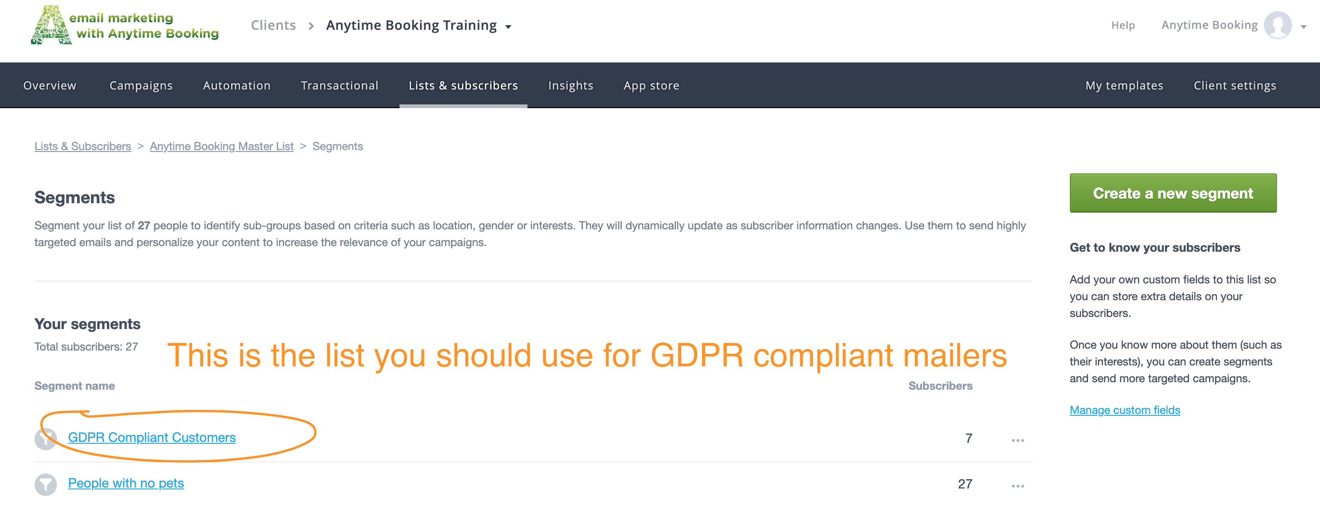Follow the Manage custom fields link
The width and height of the screenshot is (1320, 509).
pyautogui.click(x=1125, y=410)
